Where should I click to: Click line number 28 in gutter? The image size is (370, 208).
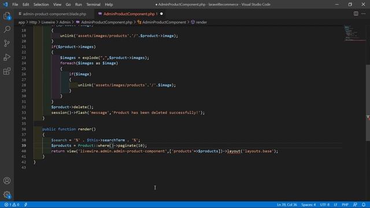[x=24, y=85]
